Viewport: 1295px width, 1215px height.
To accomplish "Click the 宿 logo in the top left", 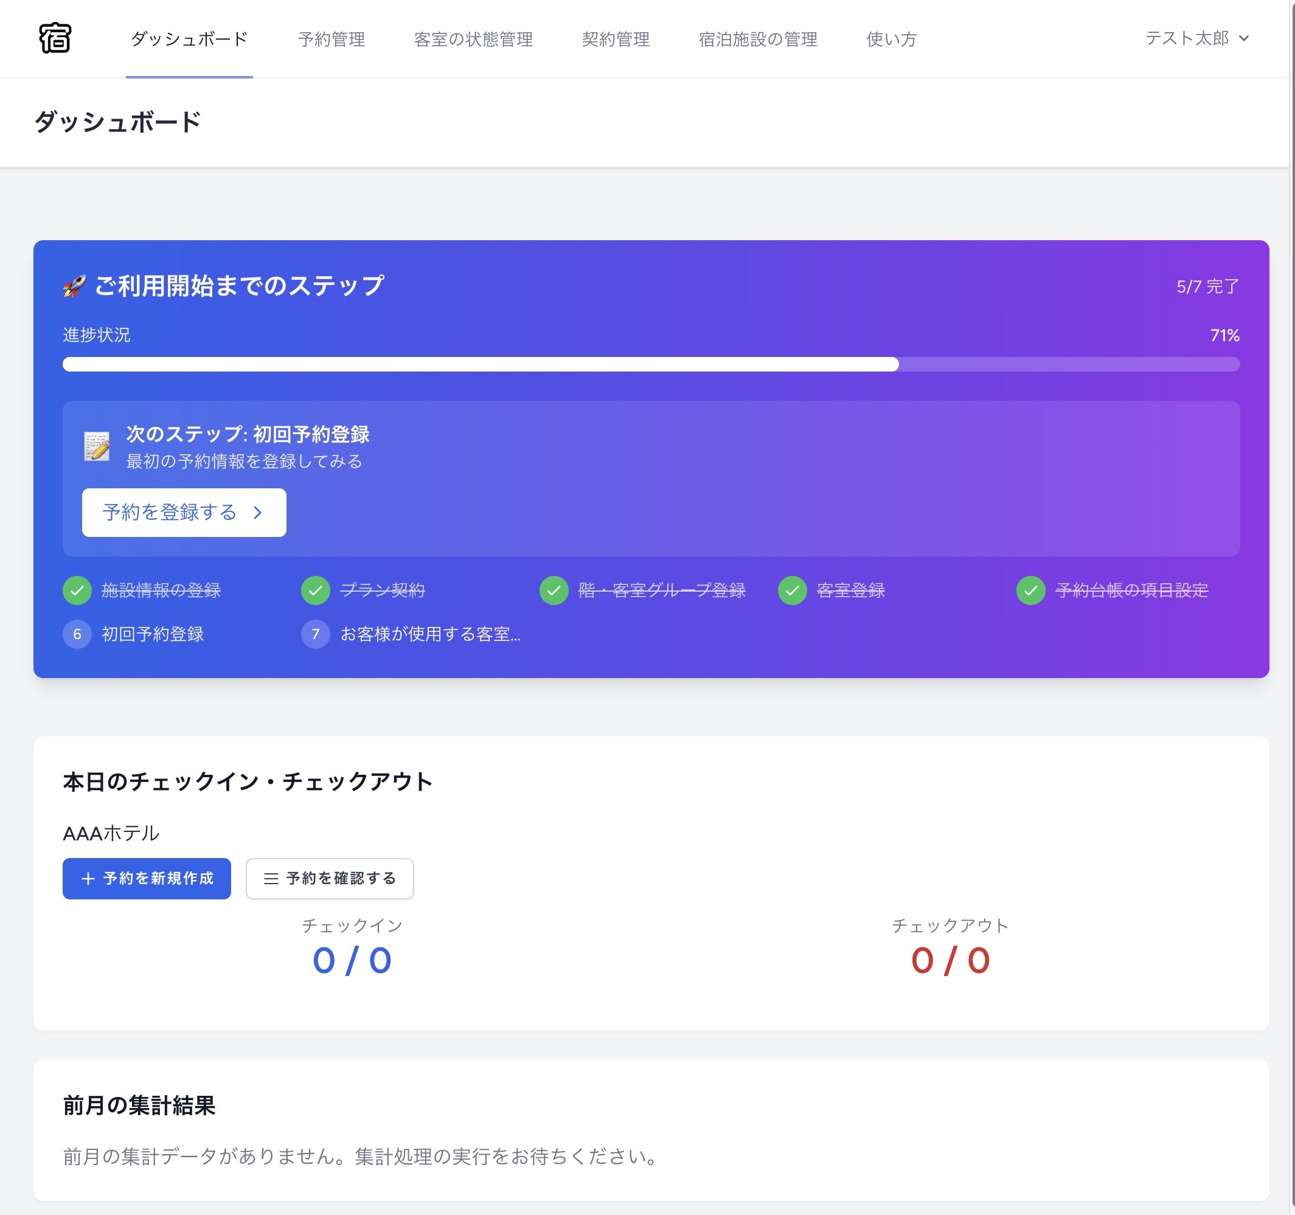I will 55,39.
